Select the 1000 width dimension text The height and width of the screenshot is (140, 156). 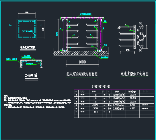[82, 62]
